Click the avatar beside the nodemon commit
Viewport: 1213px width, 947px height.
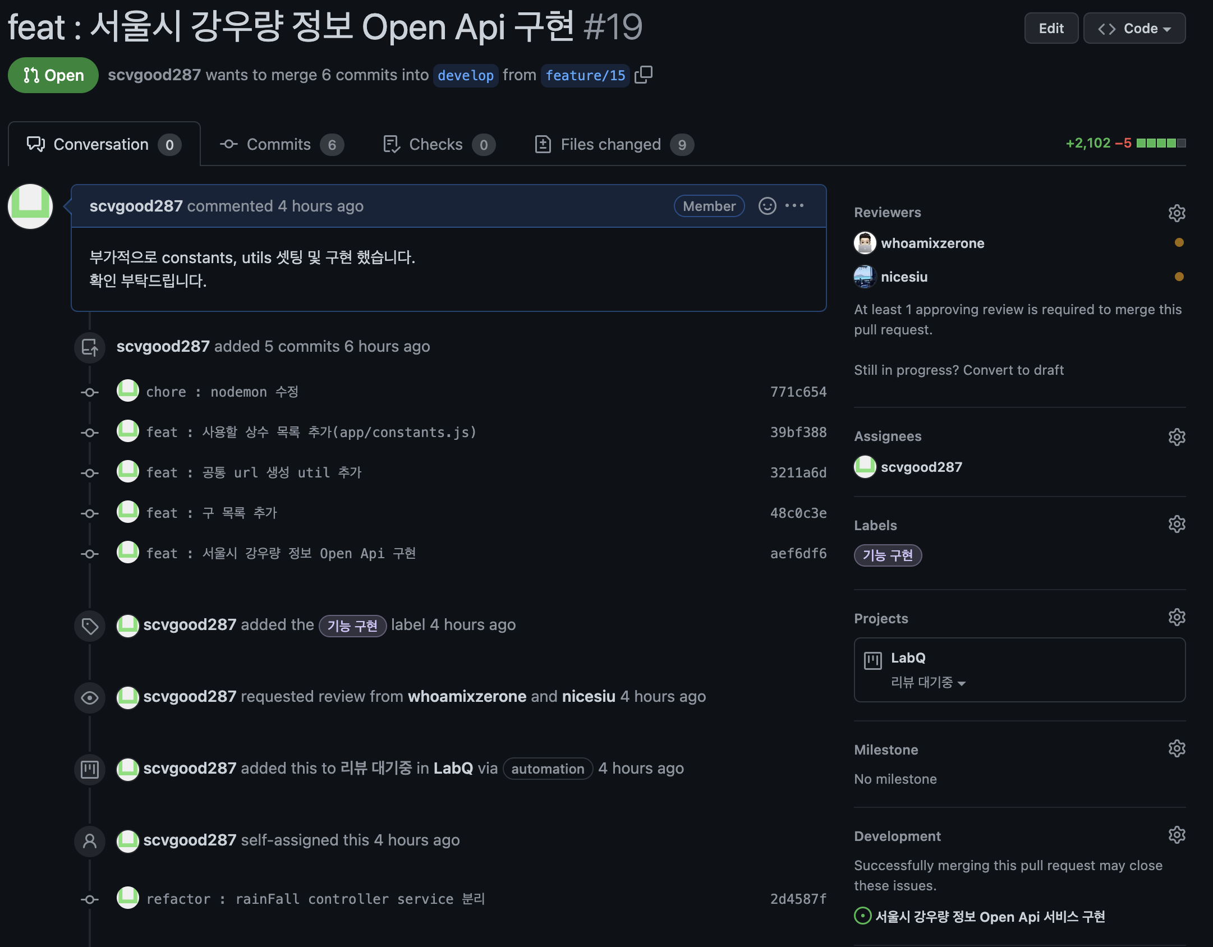tap(128, 390)
